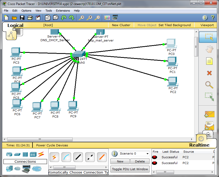Select the Connections lightning category
This screenshot has height=177, width=219.
click(41, 154)
